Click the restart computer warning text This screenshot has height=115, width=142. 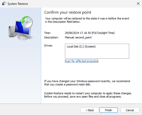point(88,95)
